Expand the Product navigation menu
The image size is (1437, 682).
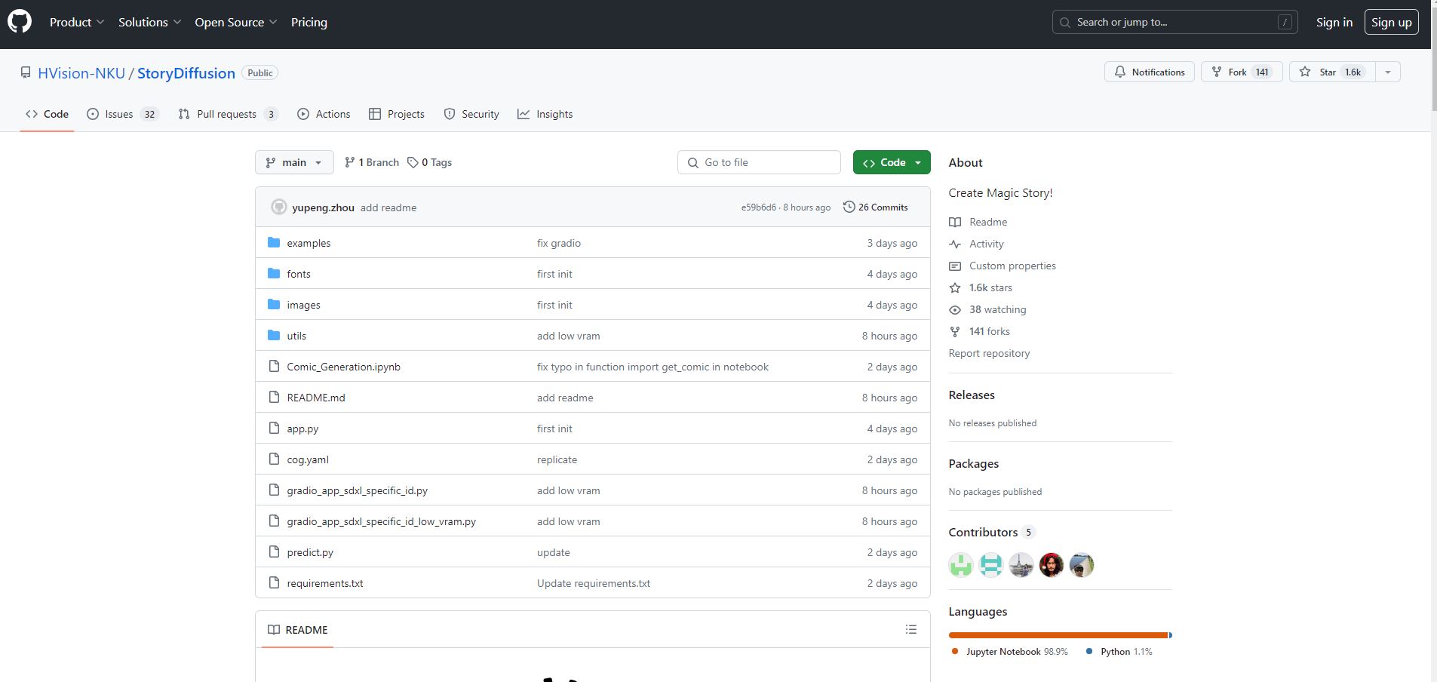(76, 22)
